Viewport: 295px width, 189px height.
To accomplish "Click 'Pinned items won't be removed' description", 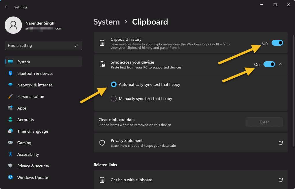I will click(135, 125).
